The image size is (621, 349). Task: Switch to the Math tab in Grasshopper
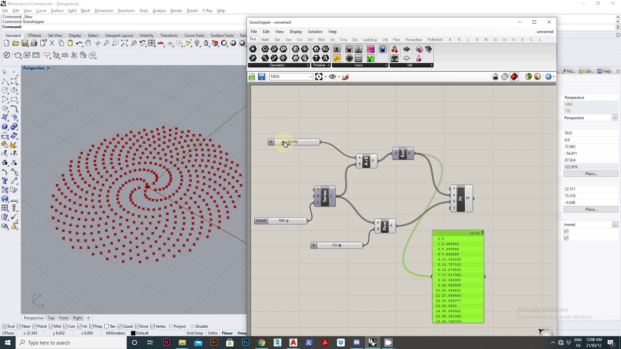[x=265, y=40]
